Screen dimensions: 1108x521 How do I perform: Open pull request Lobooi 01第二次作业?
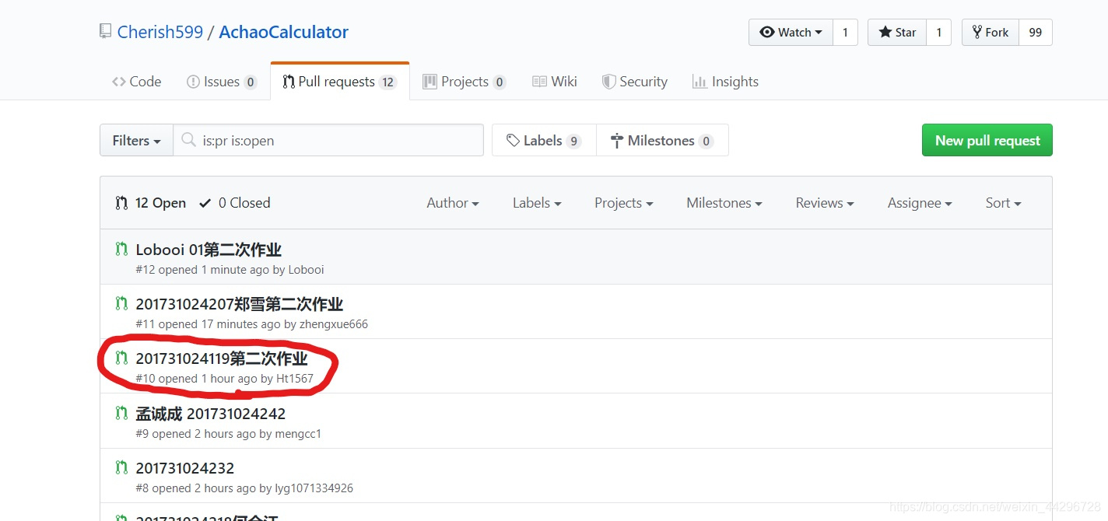coord(209,250)
